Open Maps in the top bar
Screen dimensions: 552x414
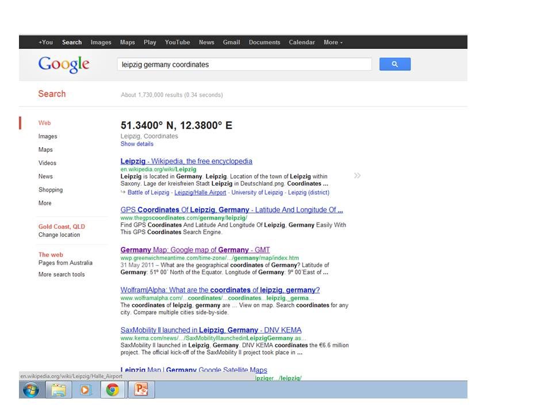pyautogui.click(x=128, y=42)
